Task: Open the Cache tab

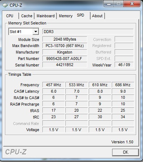Action: pos(27,16)
